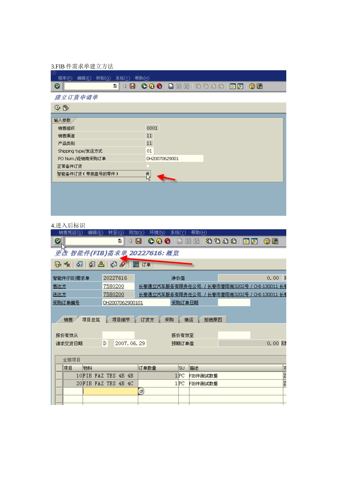The height and width of the screenshot is (477, 337).
Task: Open 程序(P) menu
Action: (65, 78)
